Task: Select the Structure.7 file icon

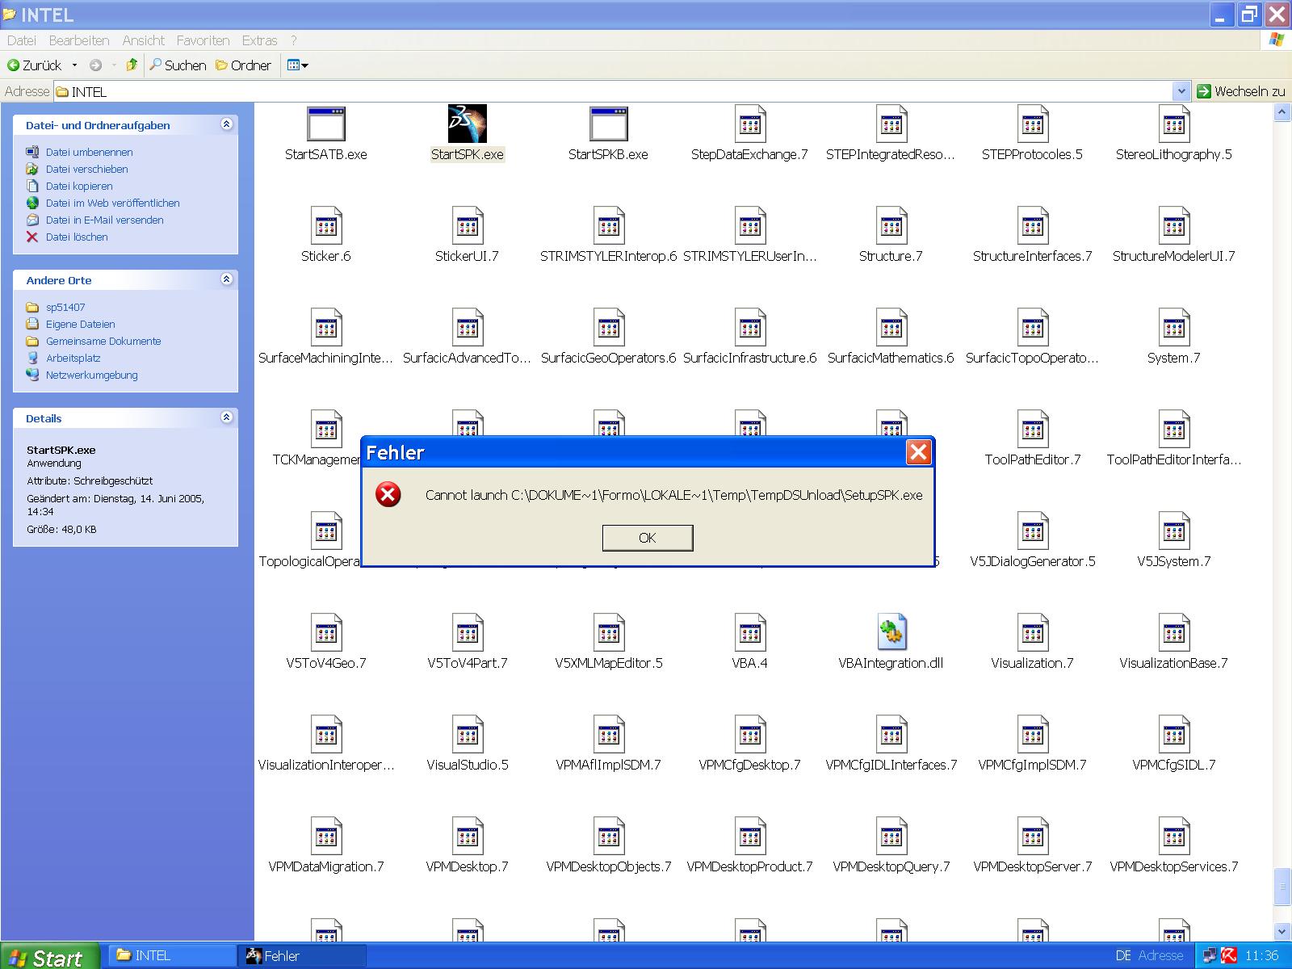Action: click(891, 226)
